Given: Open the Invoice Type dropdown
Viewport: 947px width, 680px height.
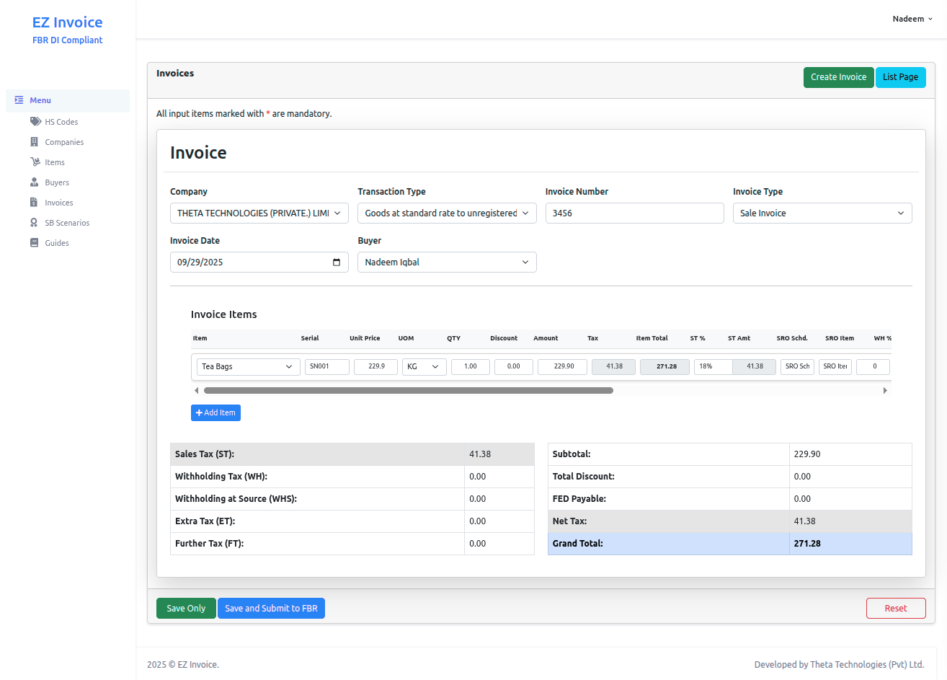Looking at the screenshot, I should click(x=822, y=213).
